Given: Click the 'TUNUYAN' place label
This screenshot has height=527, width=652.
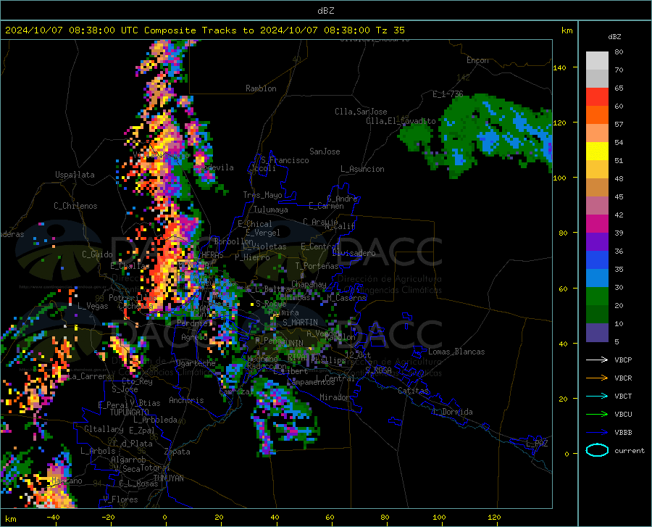Looking at the screenshot, I should point(168,478).
